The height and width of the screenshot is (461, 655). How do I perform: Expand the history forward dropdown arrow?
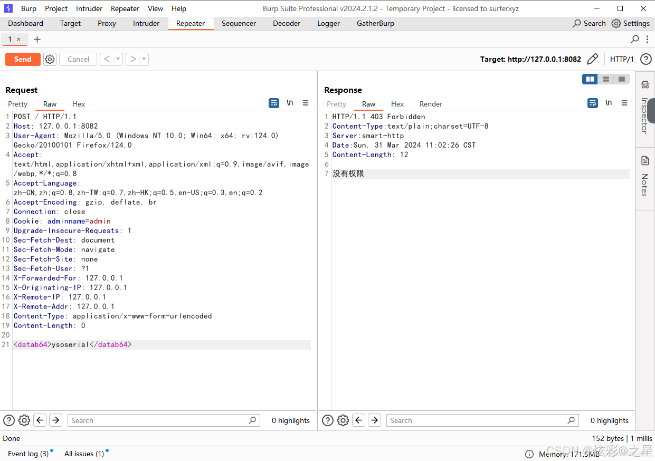pos(144,60)
